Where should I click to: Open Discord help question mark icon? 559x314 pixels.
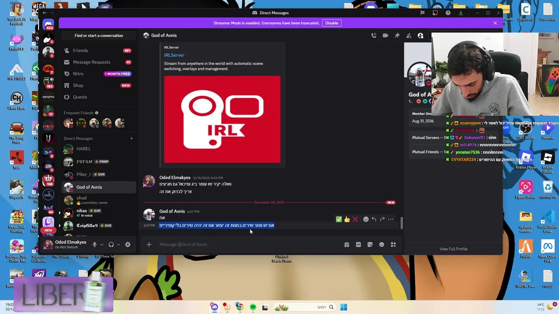[x=448, y=13]
